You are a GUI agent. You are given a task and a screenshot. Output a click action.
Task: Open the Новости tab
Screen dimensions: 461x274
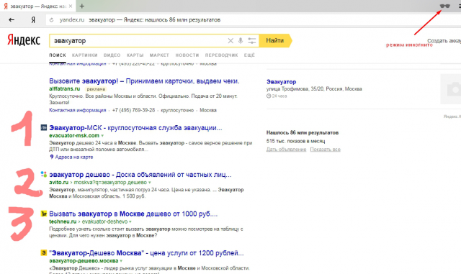pyautogui.click(x=187, y=55)
